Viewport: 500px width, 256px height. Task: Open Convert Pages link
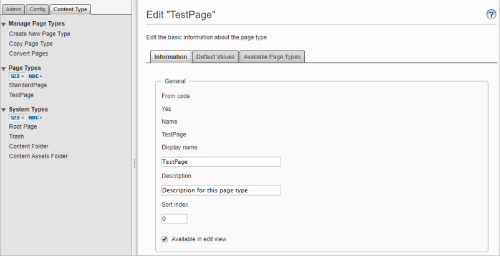[x=29, y=54]
